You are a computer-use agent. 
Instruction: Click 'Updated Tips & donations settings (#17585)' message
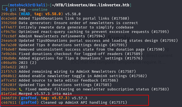coord(65,85)
